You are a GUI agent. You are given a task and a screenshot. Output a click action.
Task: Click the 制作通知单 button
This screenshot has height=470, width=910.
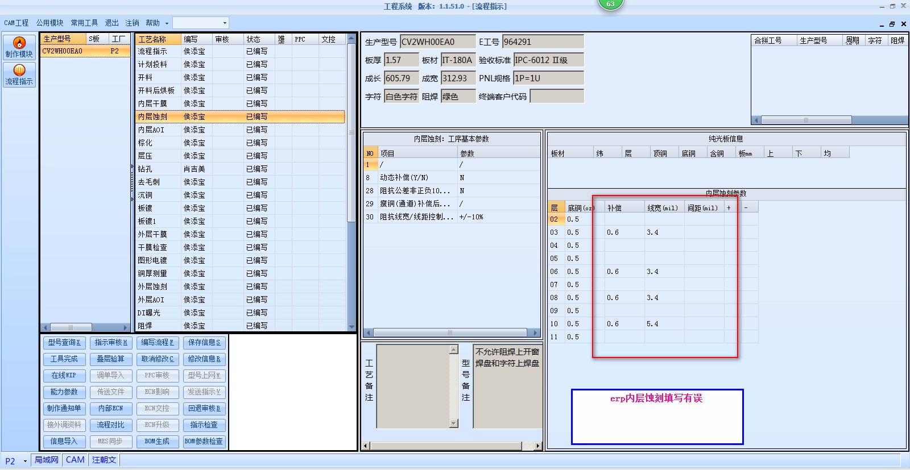coord(64,409)
